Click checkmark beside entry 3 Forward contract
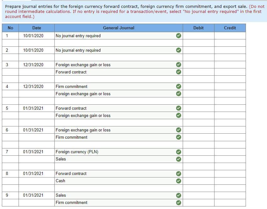This screenshot has height=209, width=267. coord(178,72)
